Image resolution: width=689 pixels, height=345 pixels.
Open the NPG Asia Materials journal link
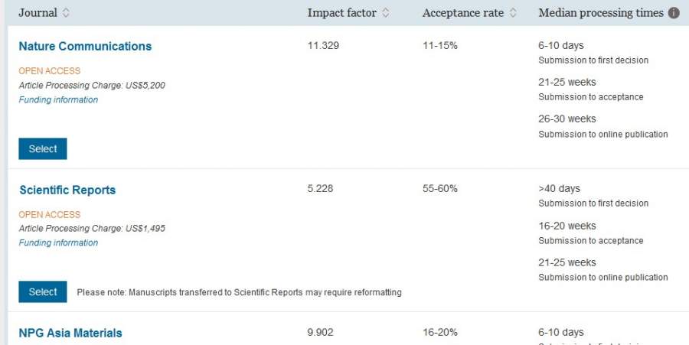70,333
